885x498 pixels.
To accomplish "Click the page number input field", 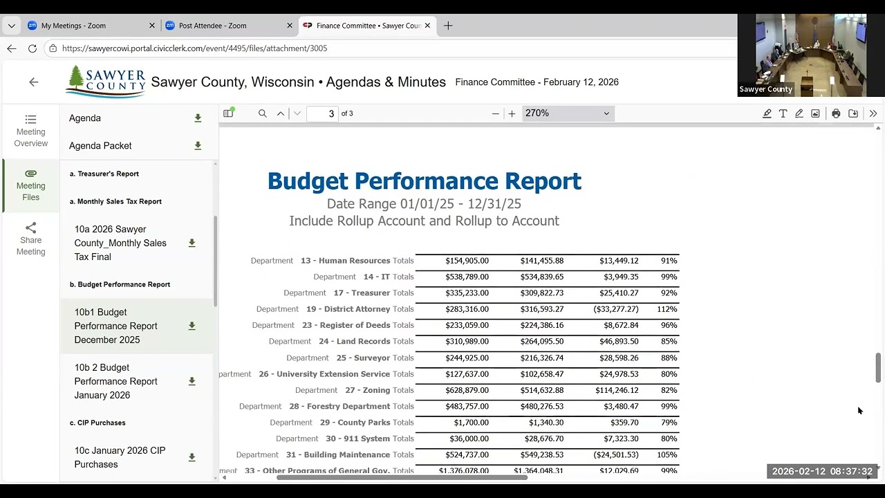I will pyautogui.click(x=322, y=113).
